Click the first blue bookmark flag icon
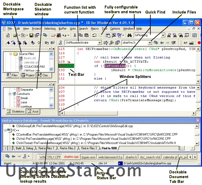Screen dimensions: 202x185 coord(8,43)
